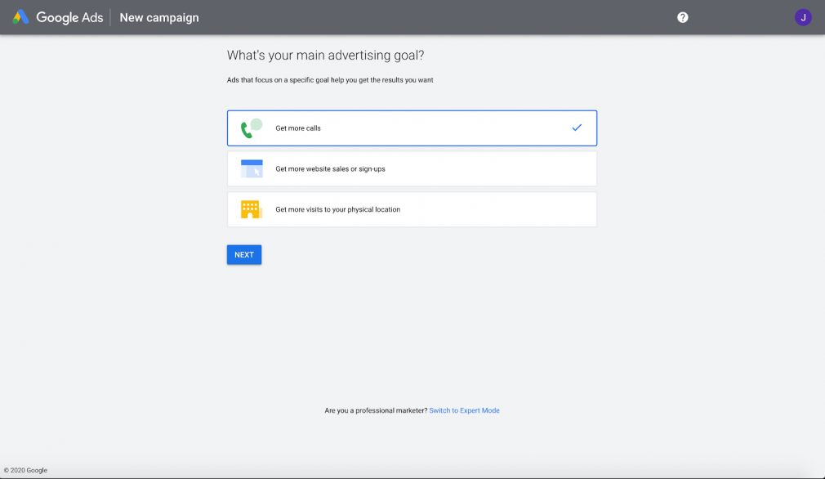Viewport: 825px width, 479px height.
Task: Click the blue checkmark on Get more calls
Action: (577, 128)
